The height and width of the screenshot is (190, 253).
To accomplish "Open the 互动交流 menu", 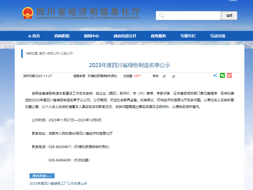I will click(218, 36).
